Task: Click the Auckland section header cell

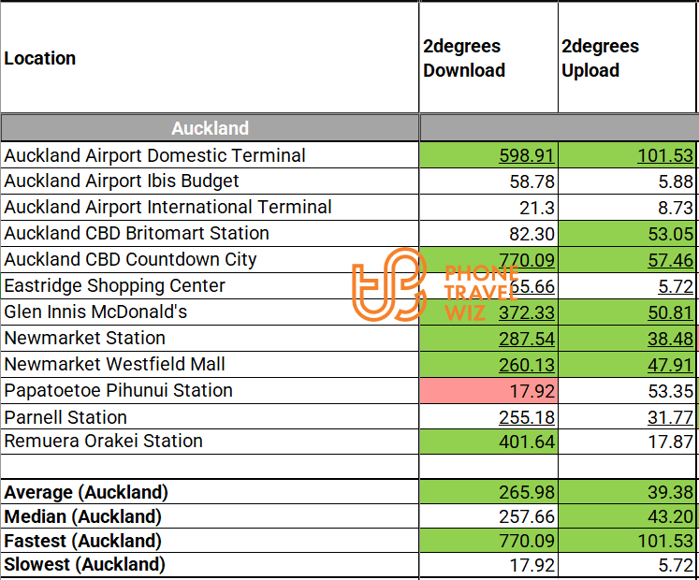Action: click(210, 128)
